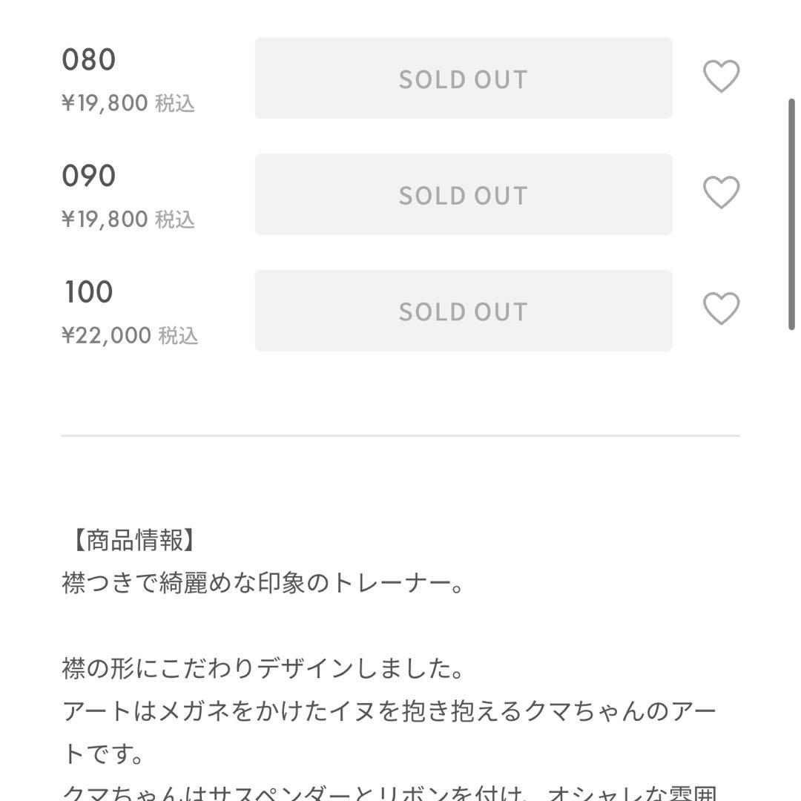Click the line starting アートはメガネをかけた
The width and height of the screenshot is (801, 801).
click(389, 713)
